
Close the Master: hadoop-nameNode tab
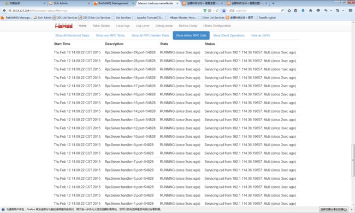click(177, 3)
